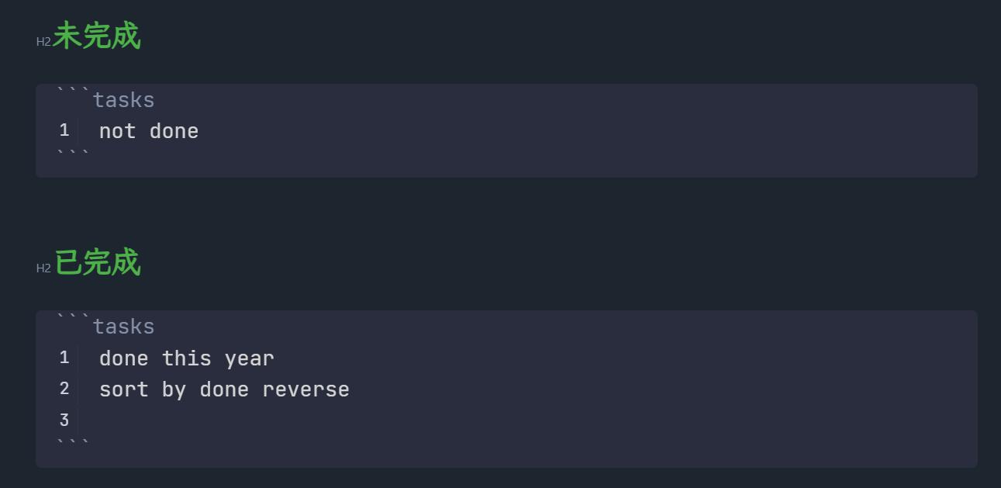1001x488 pixels.
Task: Click the closing backticks of the first code block
Action: click(74, 154)
